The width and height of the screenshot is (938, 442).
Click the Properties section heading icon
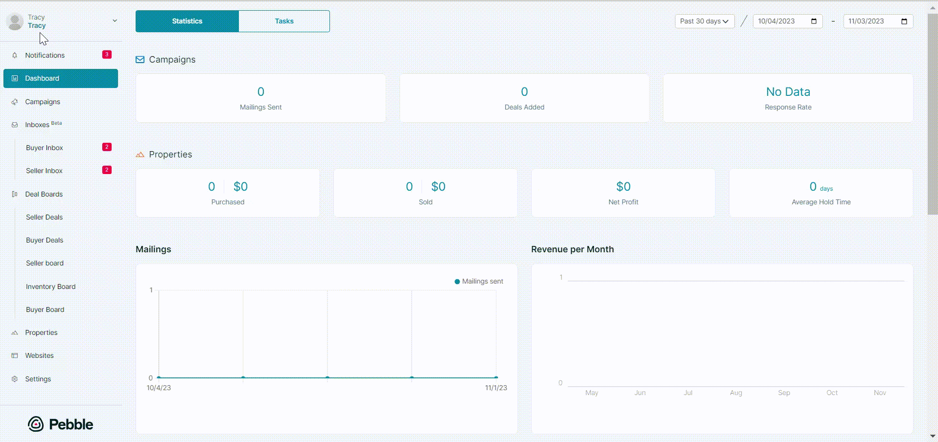[140, 155]
